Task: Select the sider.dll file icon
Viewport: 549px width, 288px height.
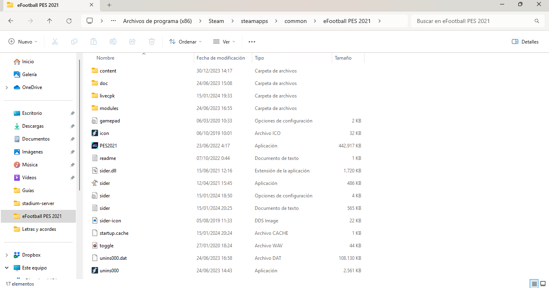Action: point(95,170)
